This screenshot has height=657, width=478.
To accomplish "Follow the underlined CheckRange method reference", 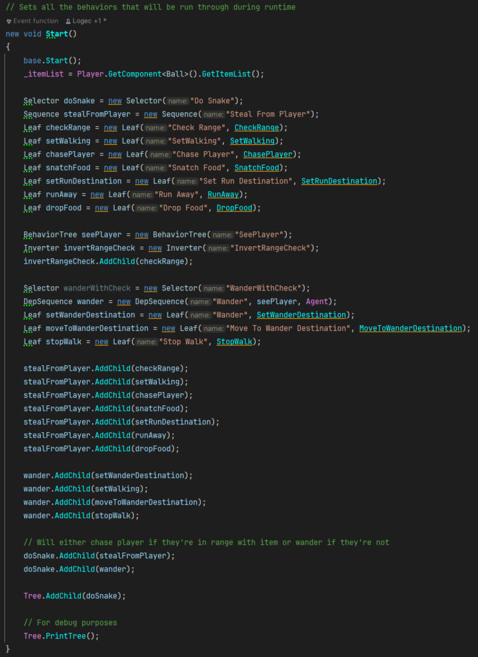I will point(257,127).
